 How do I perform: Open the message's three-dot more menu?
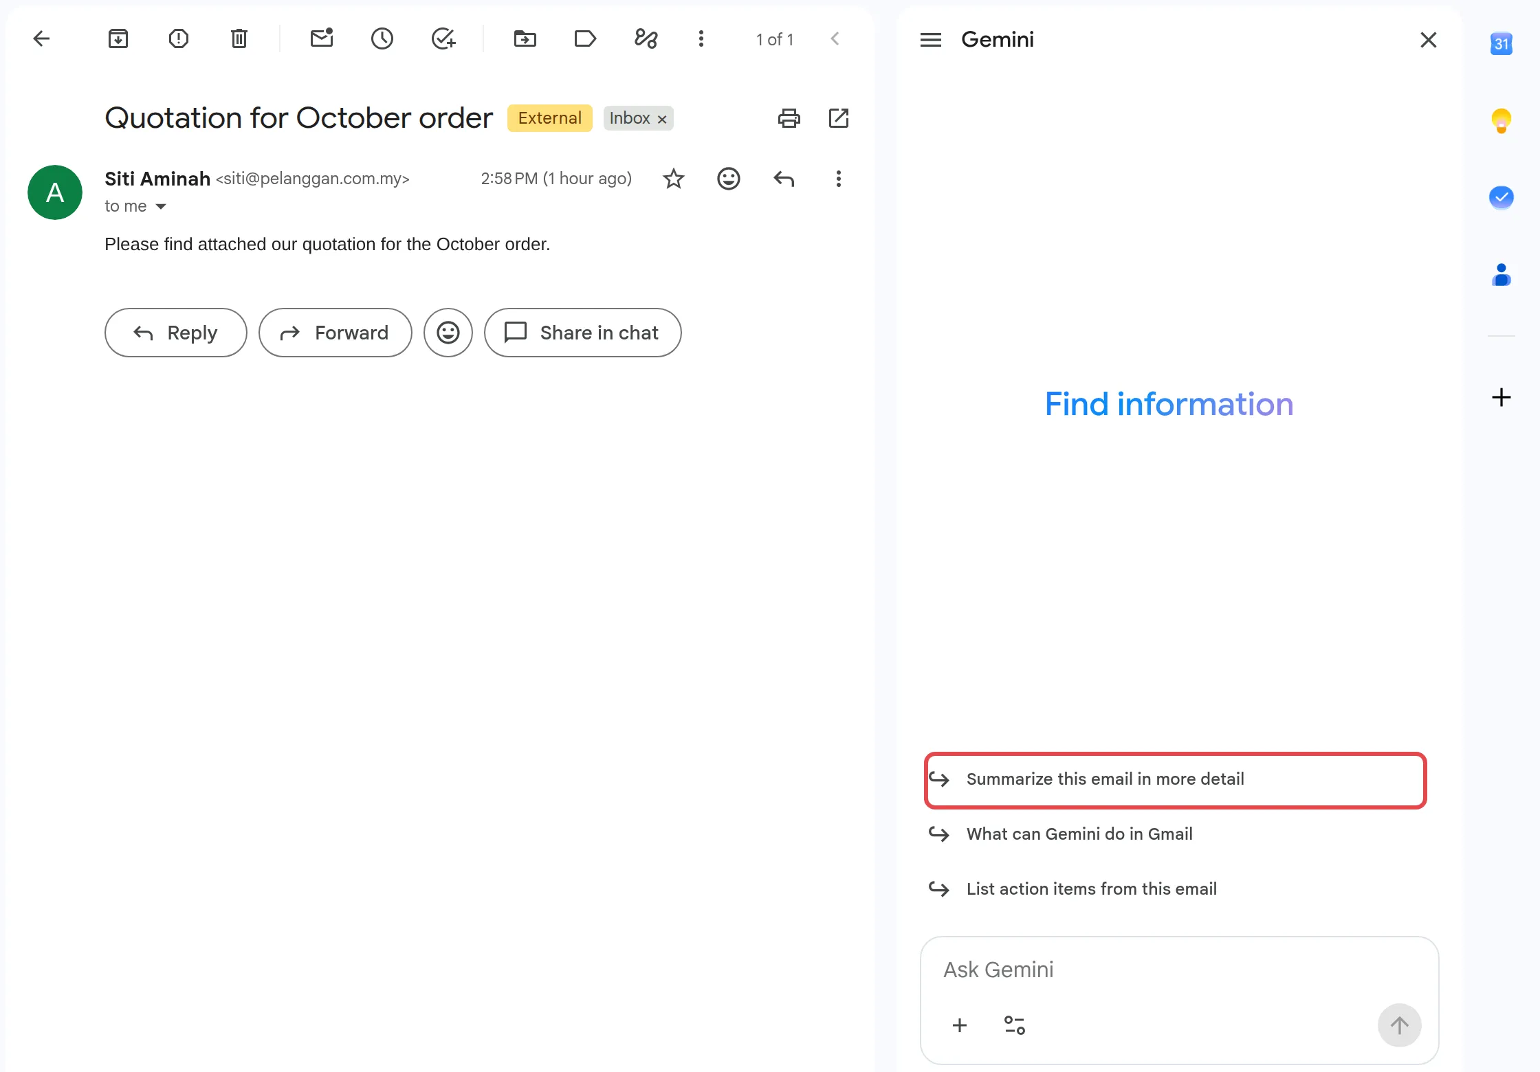tap(839, 179)
